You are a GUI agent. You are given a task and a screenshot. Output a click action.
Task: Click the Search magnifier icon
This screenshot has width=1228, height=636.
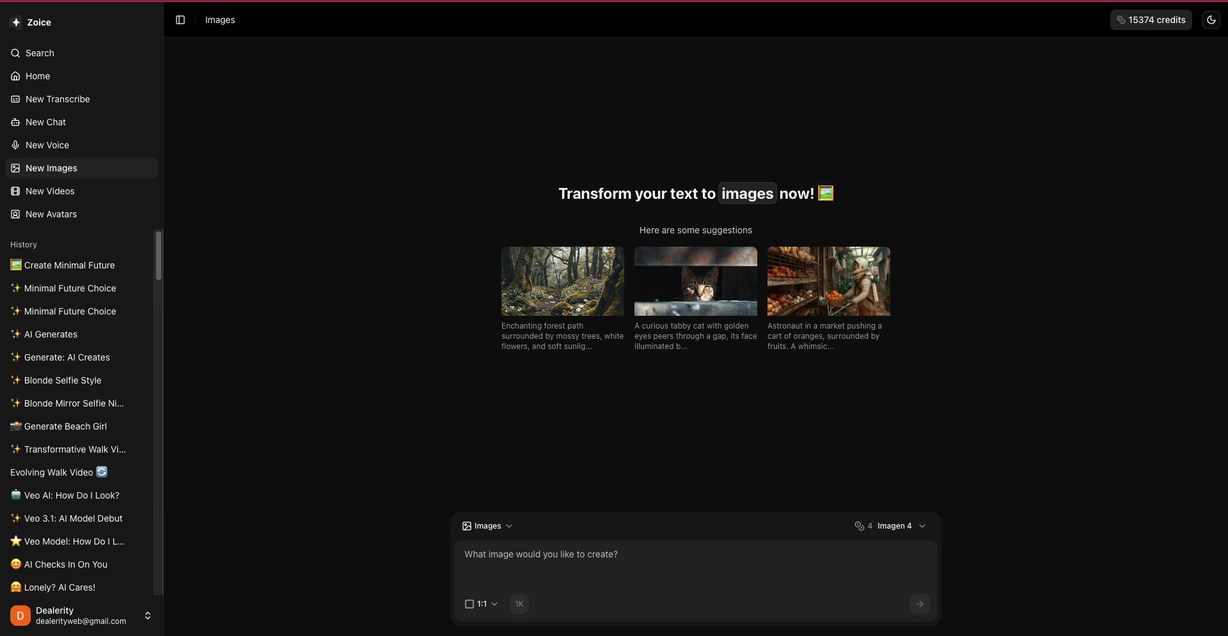(15, 53)
